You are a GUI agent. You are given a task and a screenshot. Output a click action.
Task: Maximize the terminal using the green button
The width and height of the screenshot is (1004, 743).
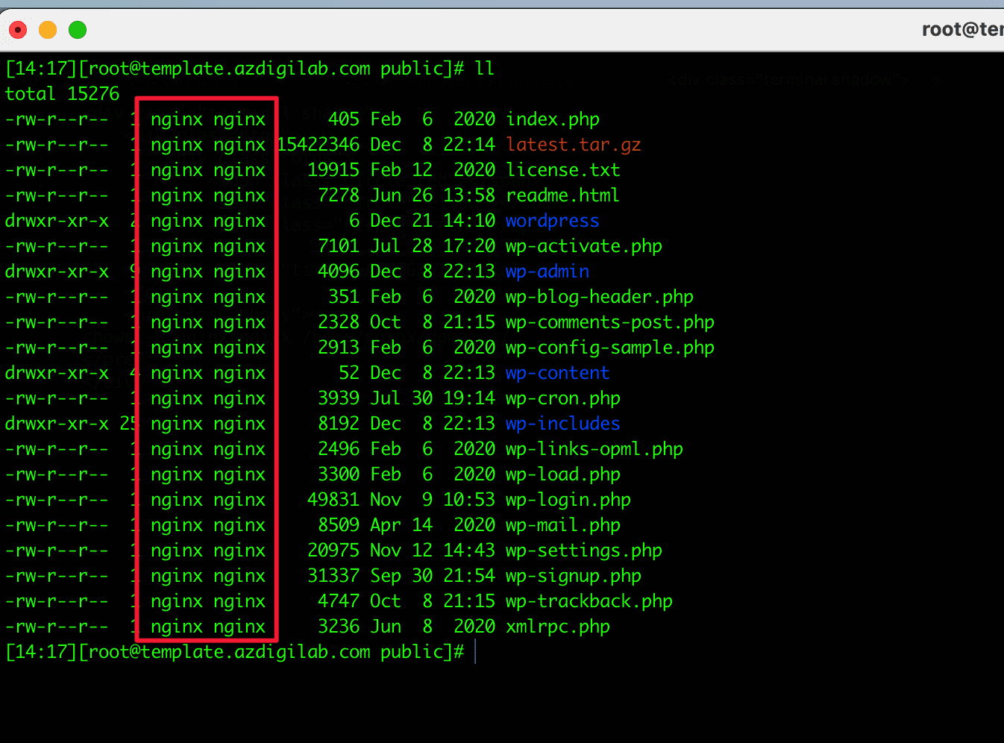78,30
